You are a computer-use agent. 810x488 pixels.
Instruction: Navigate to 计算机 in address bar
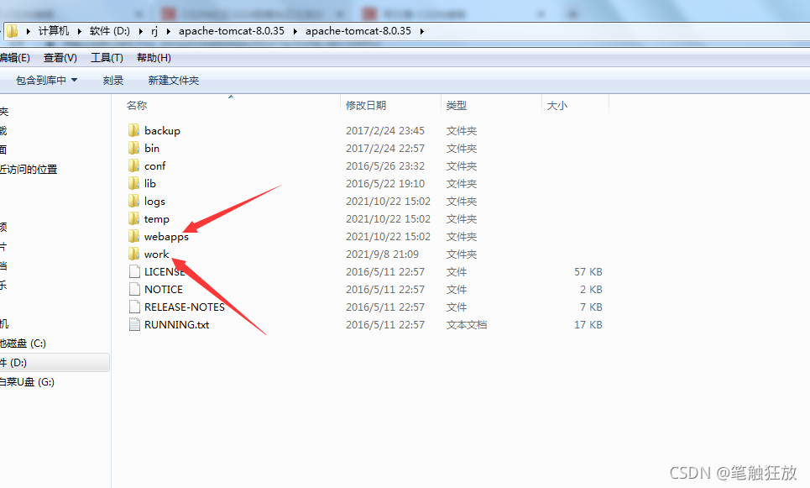54,31
